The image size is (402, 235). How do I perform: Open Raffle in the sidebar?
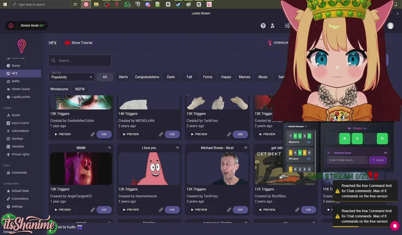[20, 81]
